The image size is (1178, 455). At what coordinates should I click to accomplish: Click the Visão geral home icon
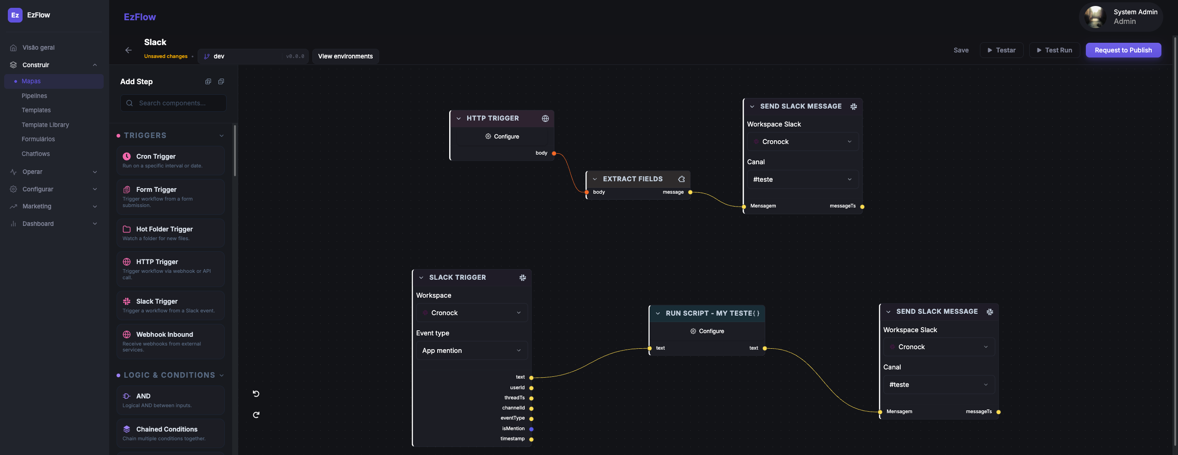point(13,48)
